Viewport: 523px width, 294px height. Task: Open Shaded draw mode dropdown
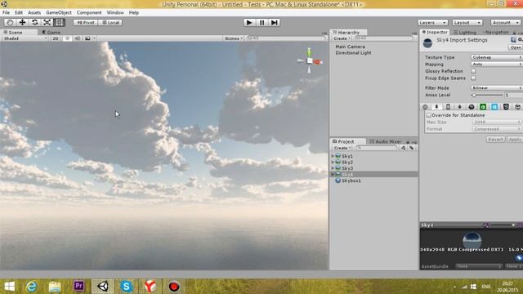pos(25,38)
